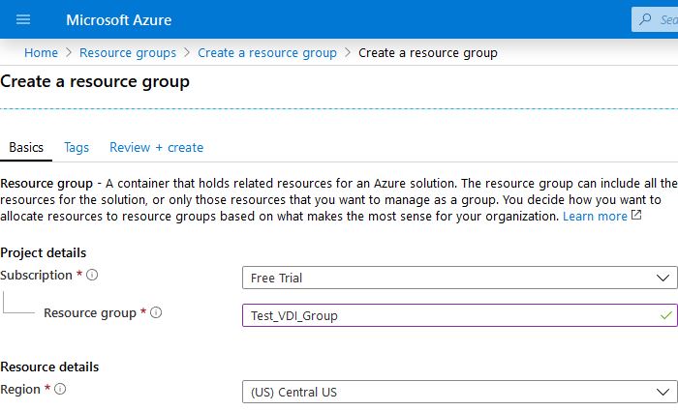Screen dimensions: 678x411
Task: Click the Test_VDI_Group resource group name field
Action: [x=446, y=315]
